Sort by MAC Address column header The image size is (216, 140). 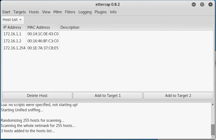pos(43,27)
